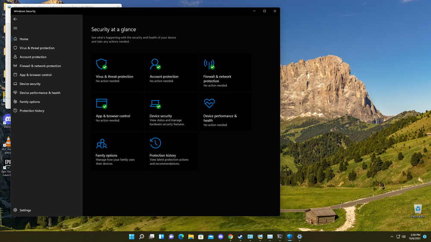Viewport: 431px width, 242px height.
Task: Open Device performance & health in sidebar
Action: (47, 93)
